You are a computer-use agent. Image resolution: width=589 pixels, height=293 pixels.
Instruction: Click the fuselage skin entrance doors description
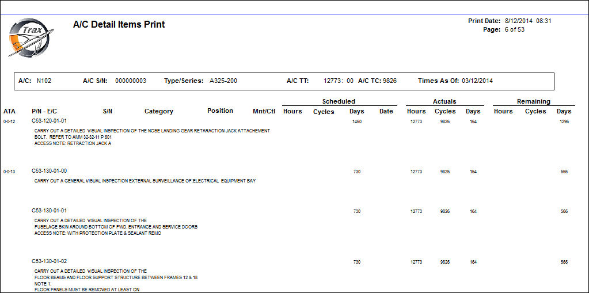click(116, 227)
